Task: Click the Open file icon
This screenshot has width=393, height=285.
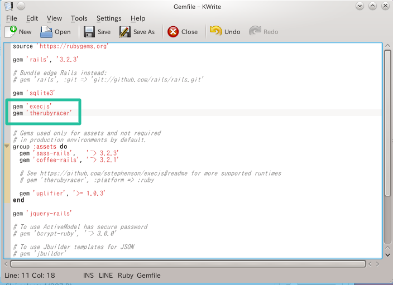Action: pyautogui.click(x=46, y=32)
